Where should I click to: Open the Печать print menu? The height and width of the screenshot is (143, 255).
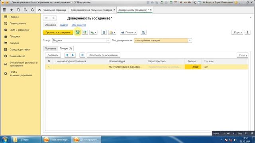click(128, 32)
